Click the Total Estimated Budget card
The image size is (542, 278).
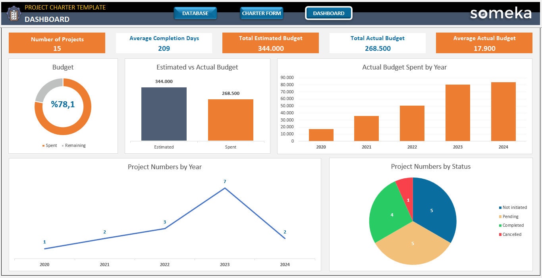point(270,43)
